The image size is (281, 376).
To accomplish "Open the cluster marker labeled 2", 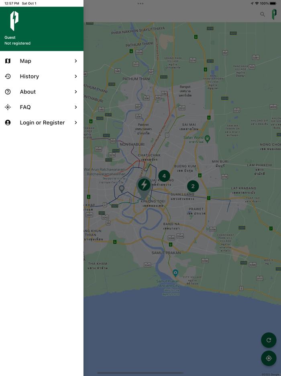I will pyautogui.click(x=193, y=186).
